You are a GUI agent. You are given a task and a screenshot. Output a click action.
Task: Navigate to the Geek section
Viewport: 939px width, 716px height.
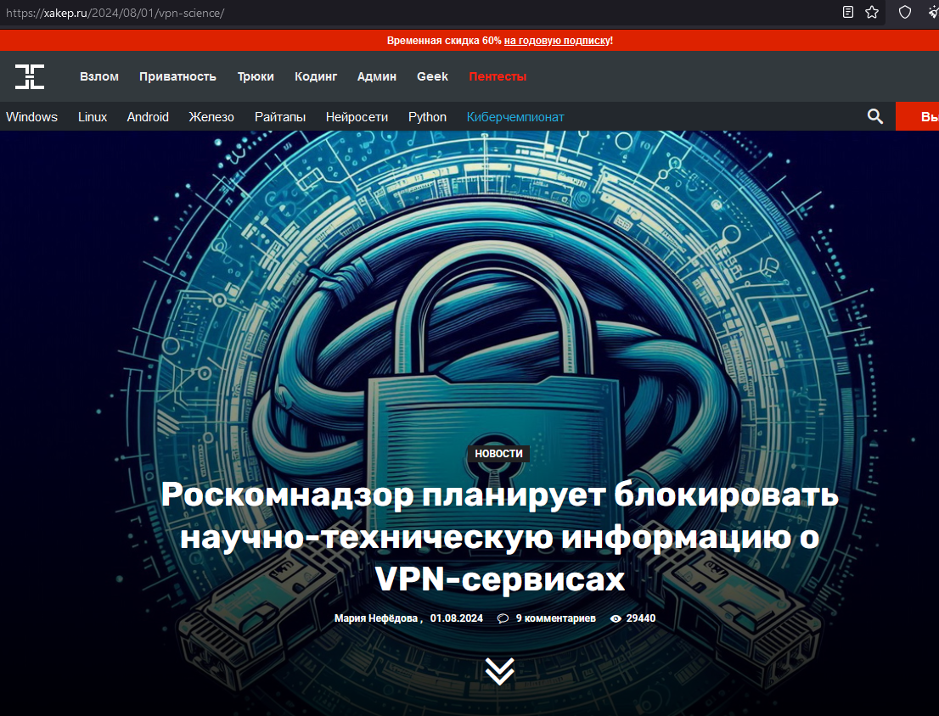coord(432,76)
